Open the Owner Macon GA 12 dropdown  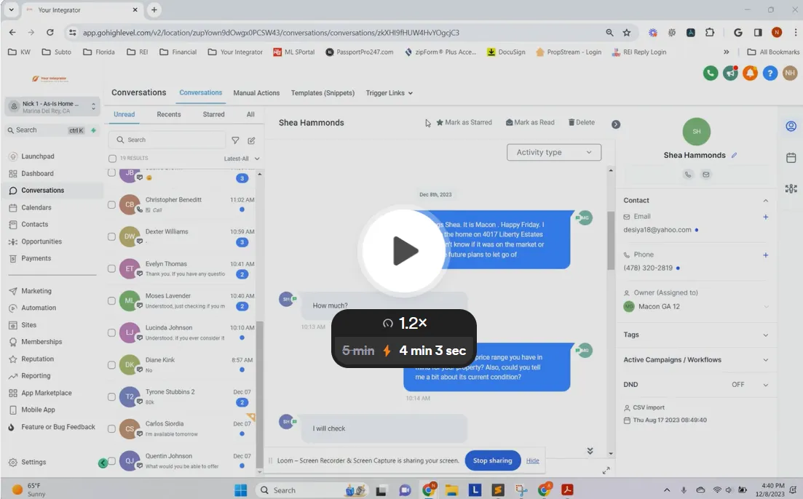click(x=697, y=306)
